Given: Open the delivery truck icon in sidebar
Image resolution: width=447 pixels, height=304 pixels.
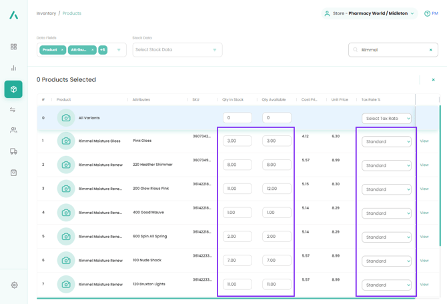Looking at the screenshot, I should (13, 151).
